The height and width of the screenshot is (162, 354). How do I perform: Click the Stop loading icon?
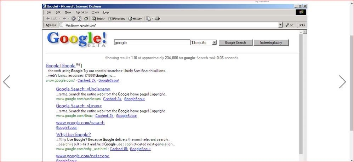[73, 18]
